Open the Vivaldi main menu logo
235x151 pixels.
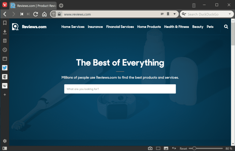pyautogui.click(x=5, y=5)
